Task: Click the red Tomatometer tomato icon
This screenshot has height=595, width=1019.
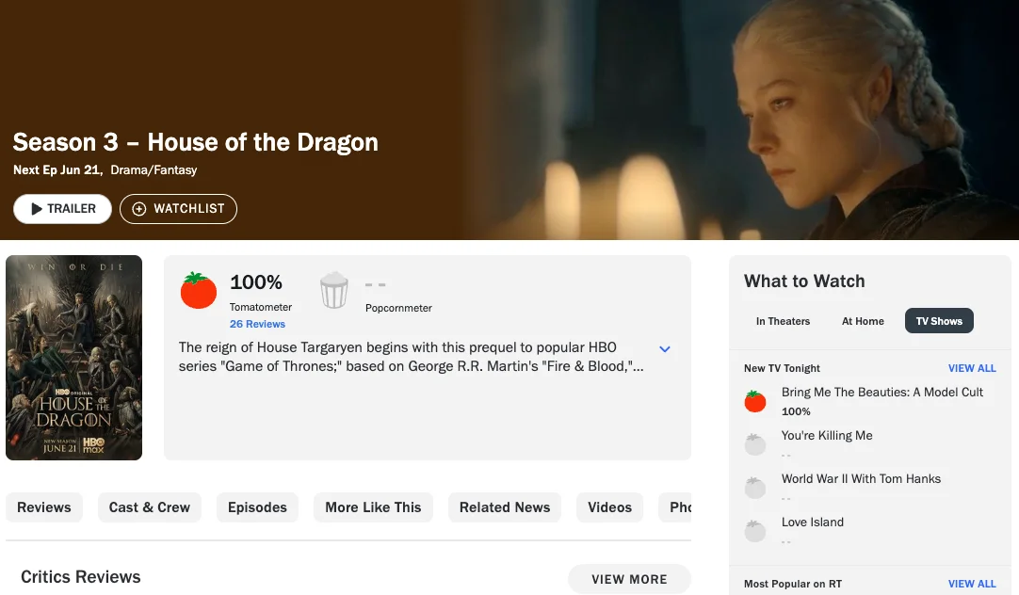Action: pos(198,290)
